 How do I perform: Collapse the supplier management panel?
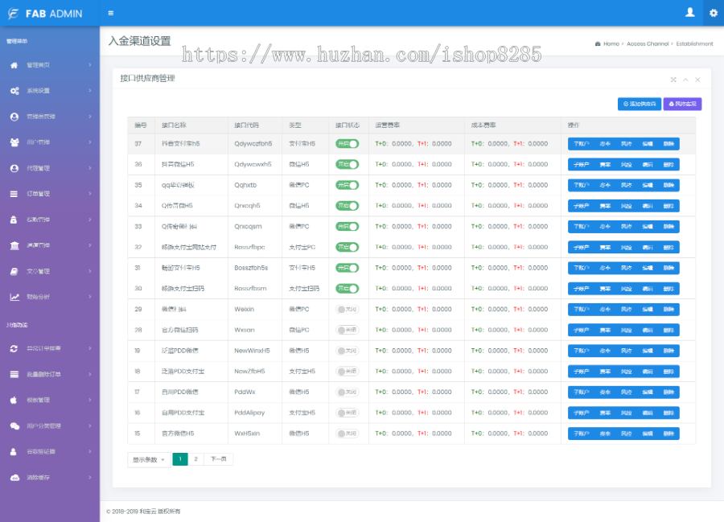(685, 80)
